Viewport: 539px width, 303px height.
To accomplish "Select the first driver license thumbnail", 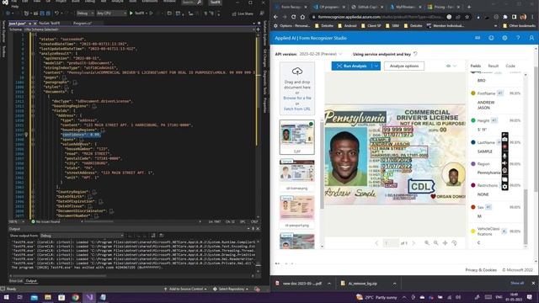I will 297,136.
